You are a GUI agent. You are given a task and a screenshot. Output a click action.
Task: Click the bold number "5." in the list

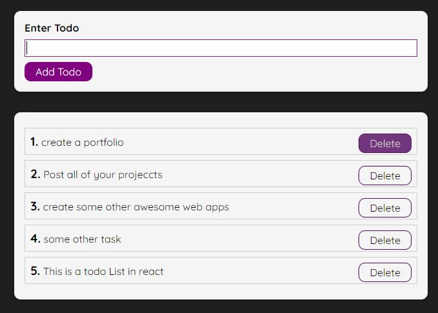click(x=35, y=271)
